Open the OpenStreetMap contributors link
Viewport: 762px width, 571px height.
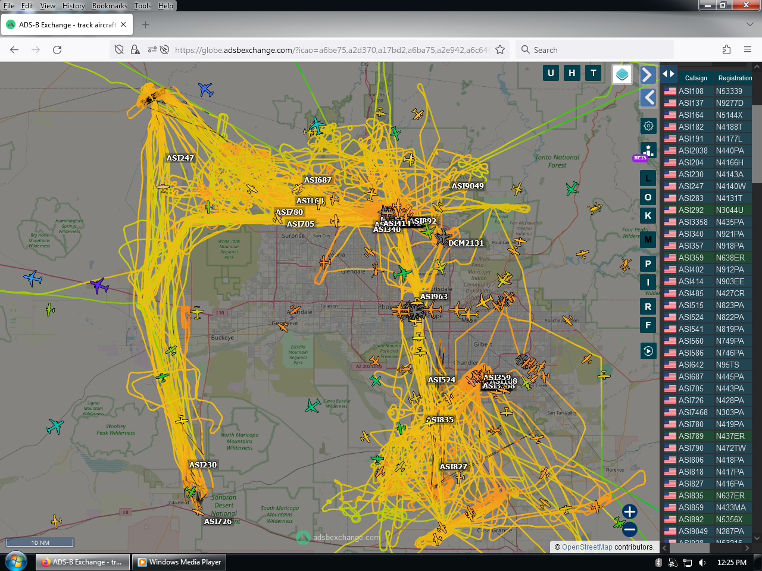tap(587, 547)
